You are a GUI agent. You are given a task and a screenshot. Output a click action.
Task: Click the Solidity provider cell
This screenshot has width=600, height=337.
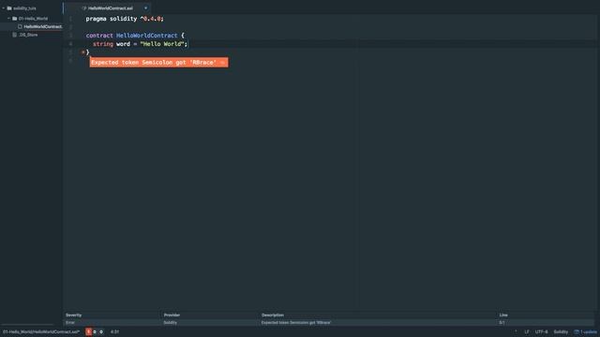(x=171, y=323)
